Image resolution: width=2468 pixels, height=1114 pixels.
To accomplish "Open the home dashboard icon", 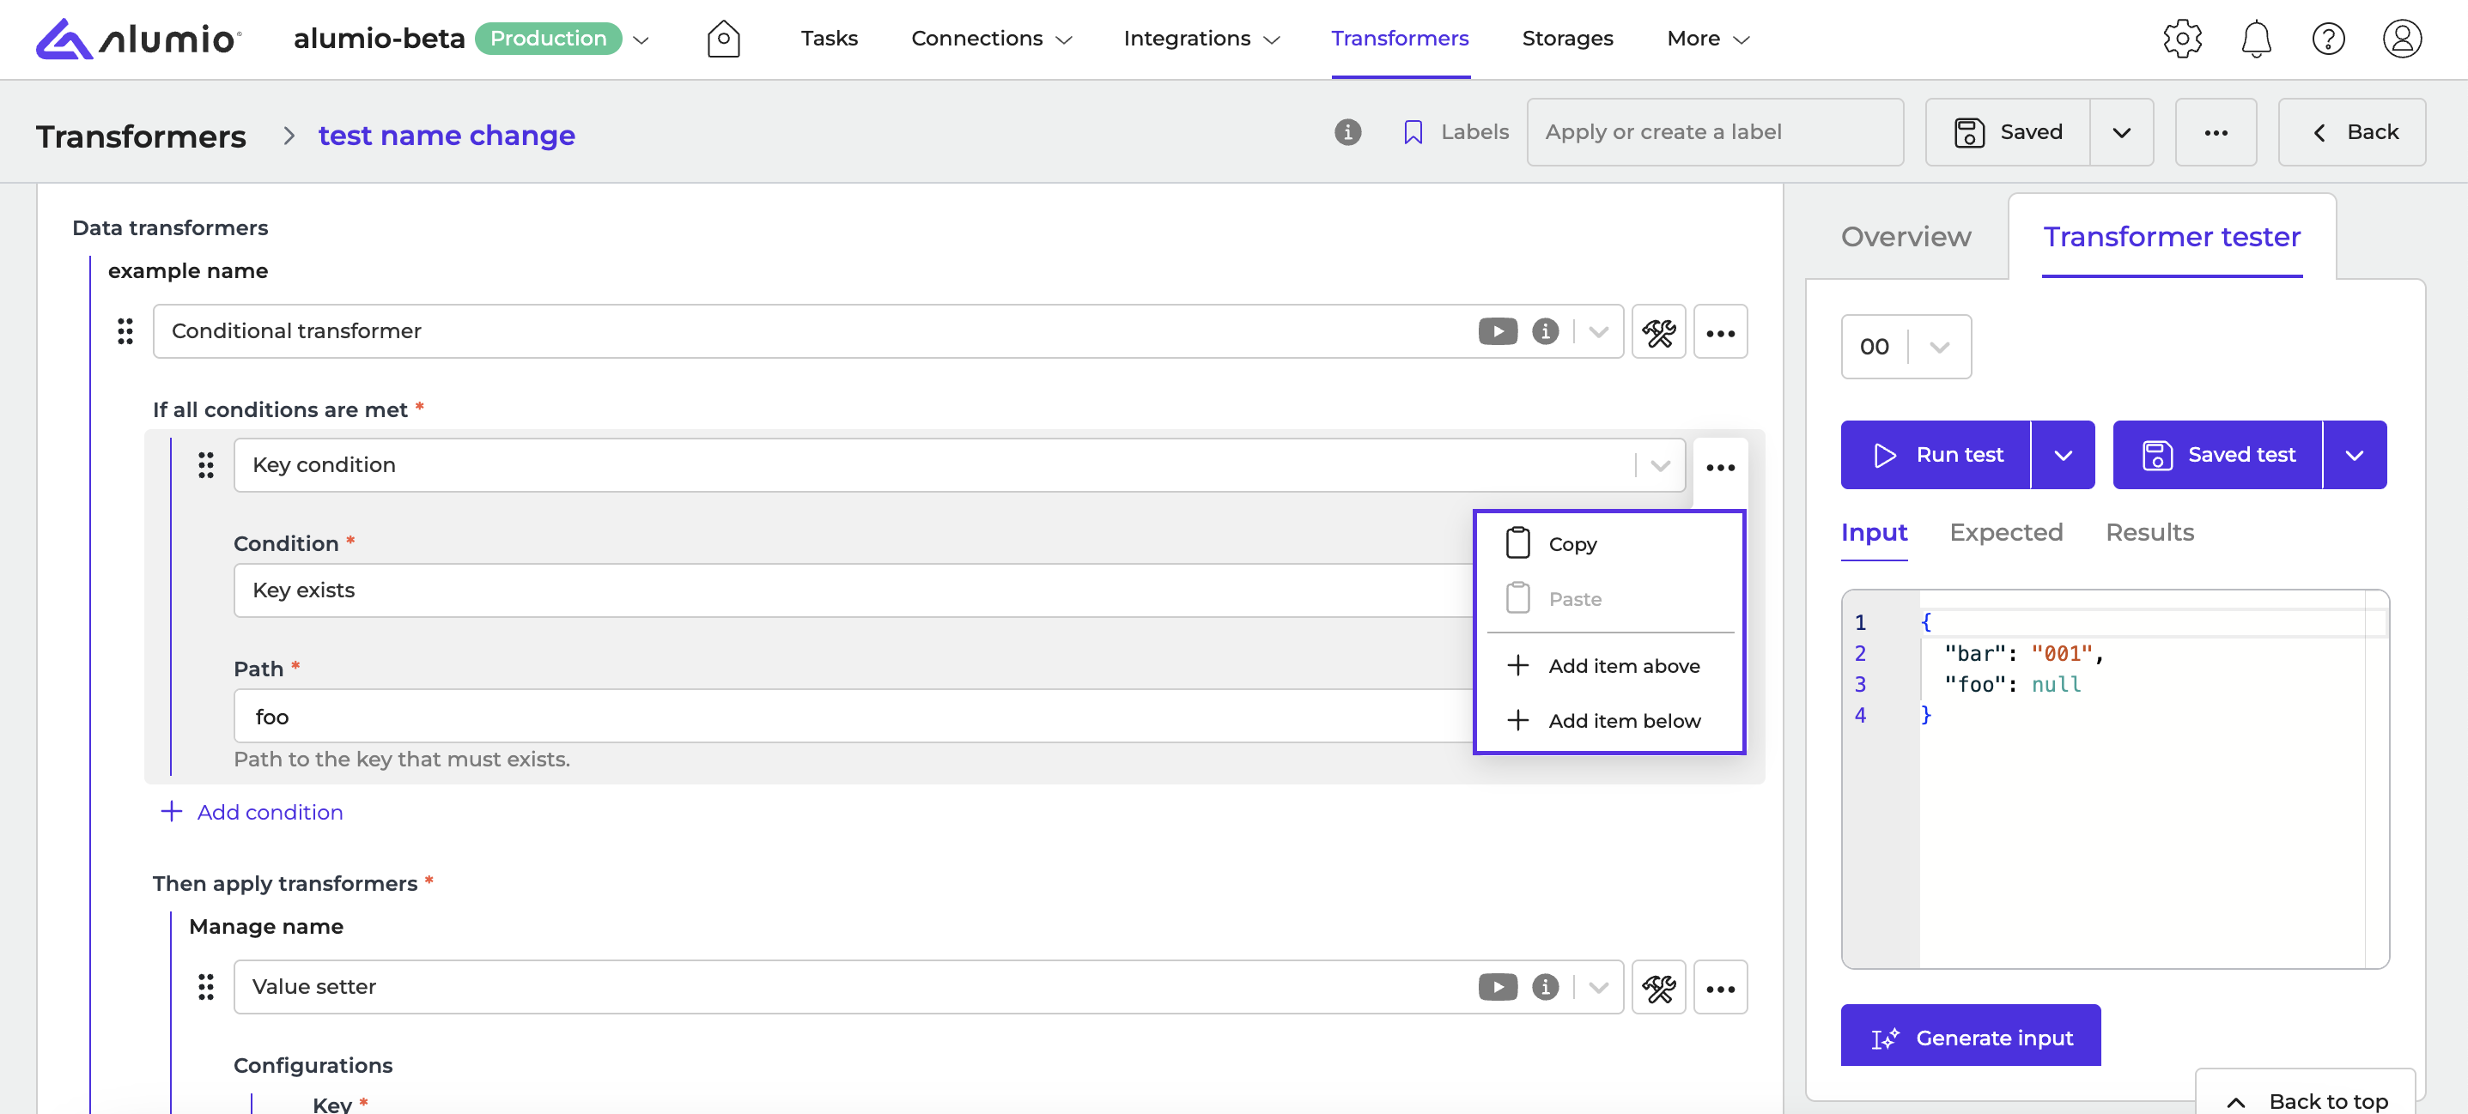I will [x=723, y=39].
